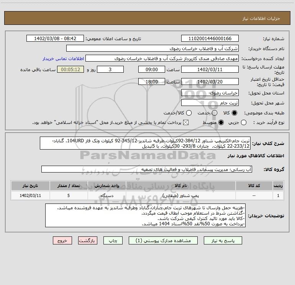Click the پاسخ به نیاز button
Viewport: 295px width, 285px height.
click(223, 241)
